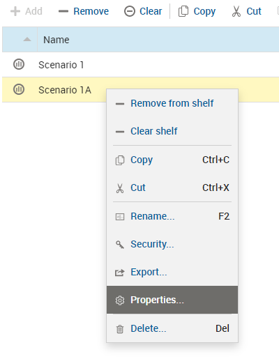The width and height of the screenshot is (279, 359).
Task: Click the Add toolbar button
Action: (27, 11)
